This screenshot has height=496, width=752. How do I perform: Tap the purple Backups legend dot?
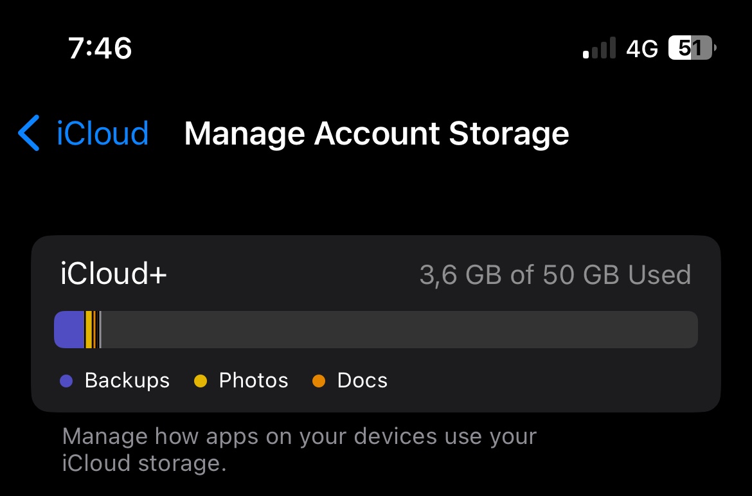66,381
